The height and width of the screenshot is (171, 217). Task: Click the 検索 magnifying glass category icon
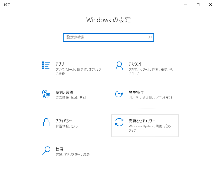click(46, 151)
